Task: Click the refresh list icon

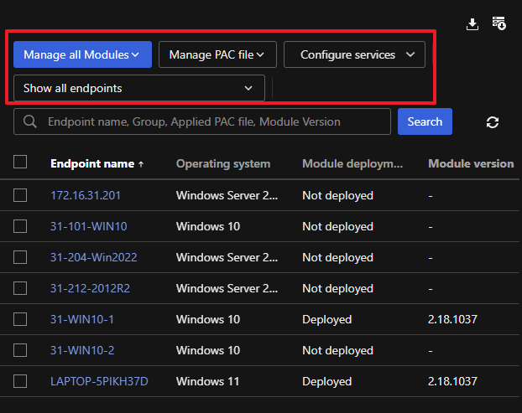Action: click(x=493, y=122)
